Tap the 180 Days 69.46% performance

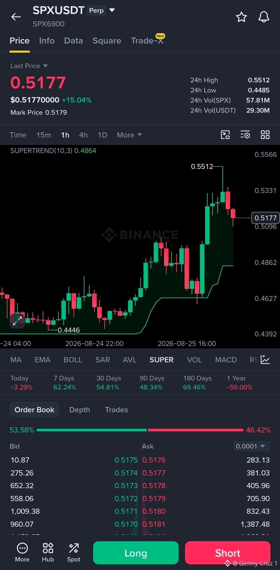click(x=197, y=383)
